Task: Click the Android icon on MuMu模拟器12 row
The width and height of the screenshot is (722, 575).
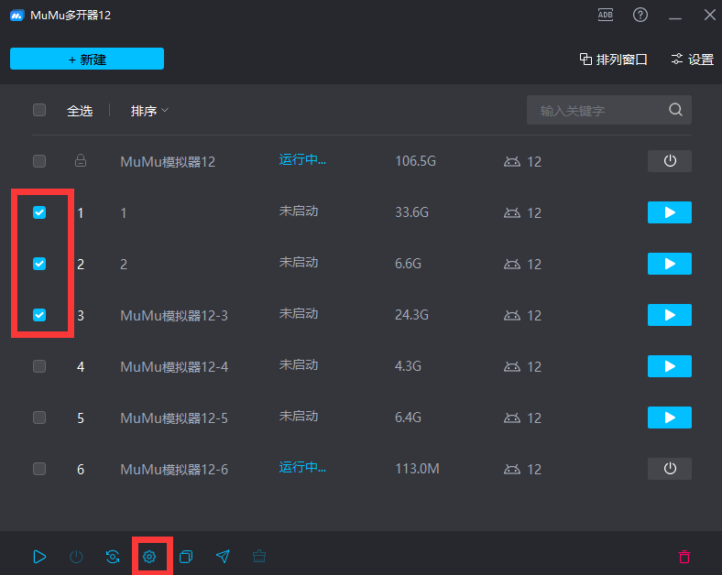Action: click(x=512, y=161)
